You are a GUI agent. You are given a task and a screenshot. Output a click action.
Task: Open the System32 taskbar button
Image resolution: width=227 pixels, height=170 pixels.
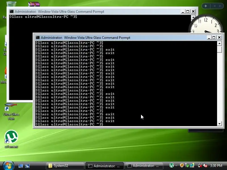[x=65, y=166]
